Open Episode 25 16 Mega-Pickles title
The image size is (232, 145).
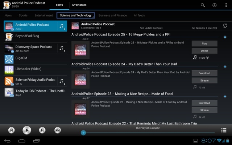click(121, 34)
